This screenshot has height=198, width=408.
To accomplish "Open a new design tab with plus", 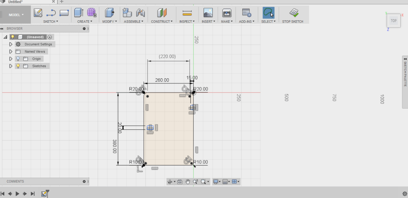I will pyautogui.click(x=62, y=2).
